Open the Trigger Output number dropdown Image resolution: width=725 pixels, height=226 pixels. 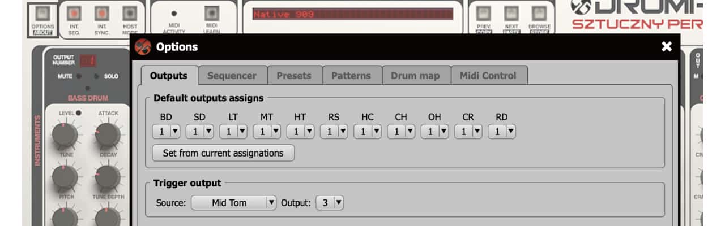tap(330, 202)
